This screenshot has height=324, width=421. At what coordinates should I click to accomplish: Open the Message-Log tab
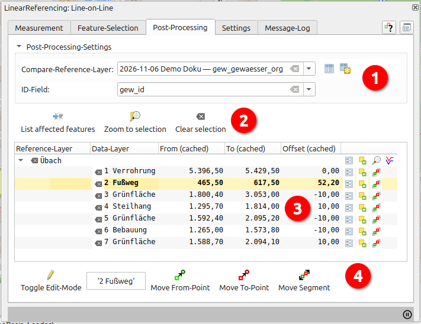[x=287, y=28]
